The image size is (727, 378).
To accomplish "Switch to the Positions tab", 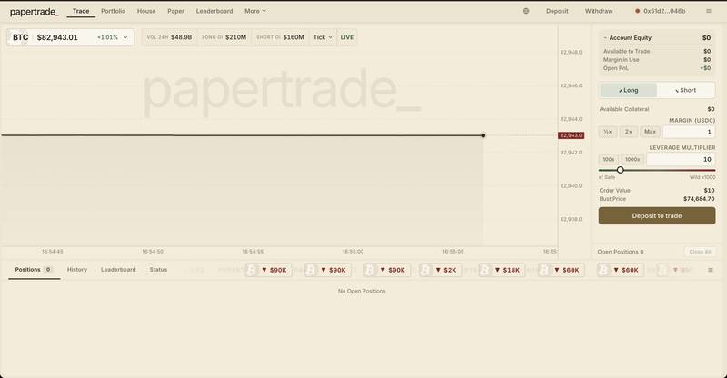I will pos(34,270).
